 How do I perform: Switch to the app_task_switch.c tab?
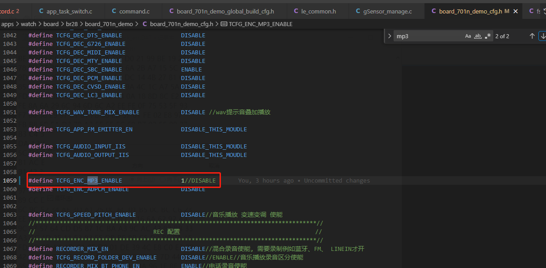[68, 11]
